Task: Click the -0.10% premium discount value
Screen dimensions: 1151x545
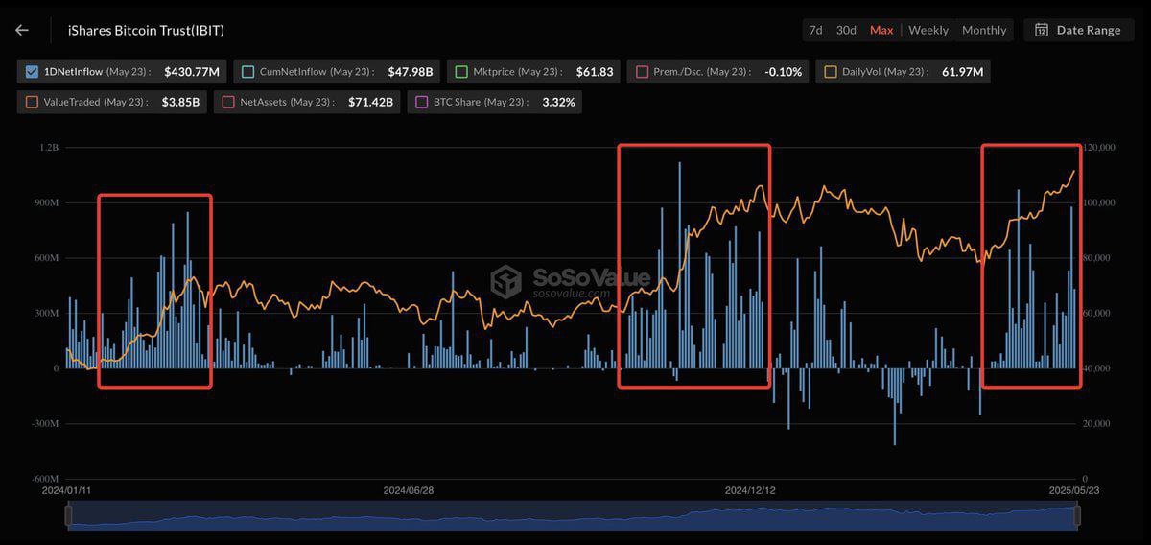Action: [784, 72]
